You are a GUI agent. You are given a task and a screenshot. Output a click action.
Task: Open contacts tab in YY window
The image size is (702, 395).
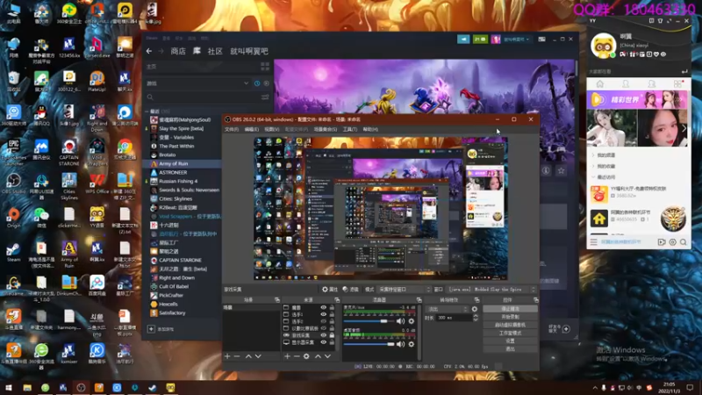point(626,84)
